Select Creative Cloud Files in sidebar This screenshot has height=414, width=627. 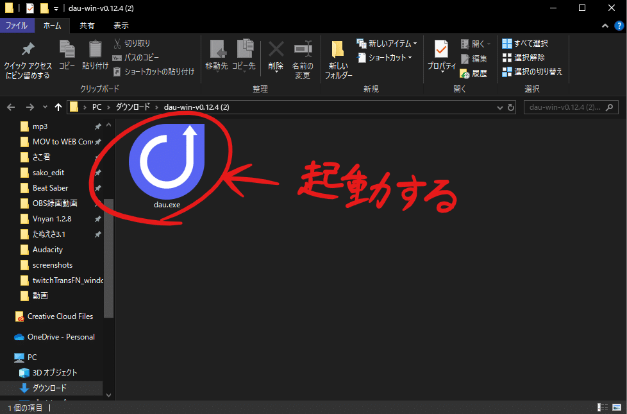coord(54,316)
